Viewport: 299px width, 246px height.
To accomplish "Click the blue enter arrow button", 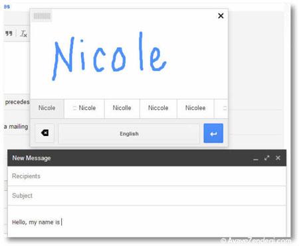I will [x=213, y=133].
